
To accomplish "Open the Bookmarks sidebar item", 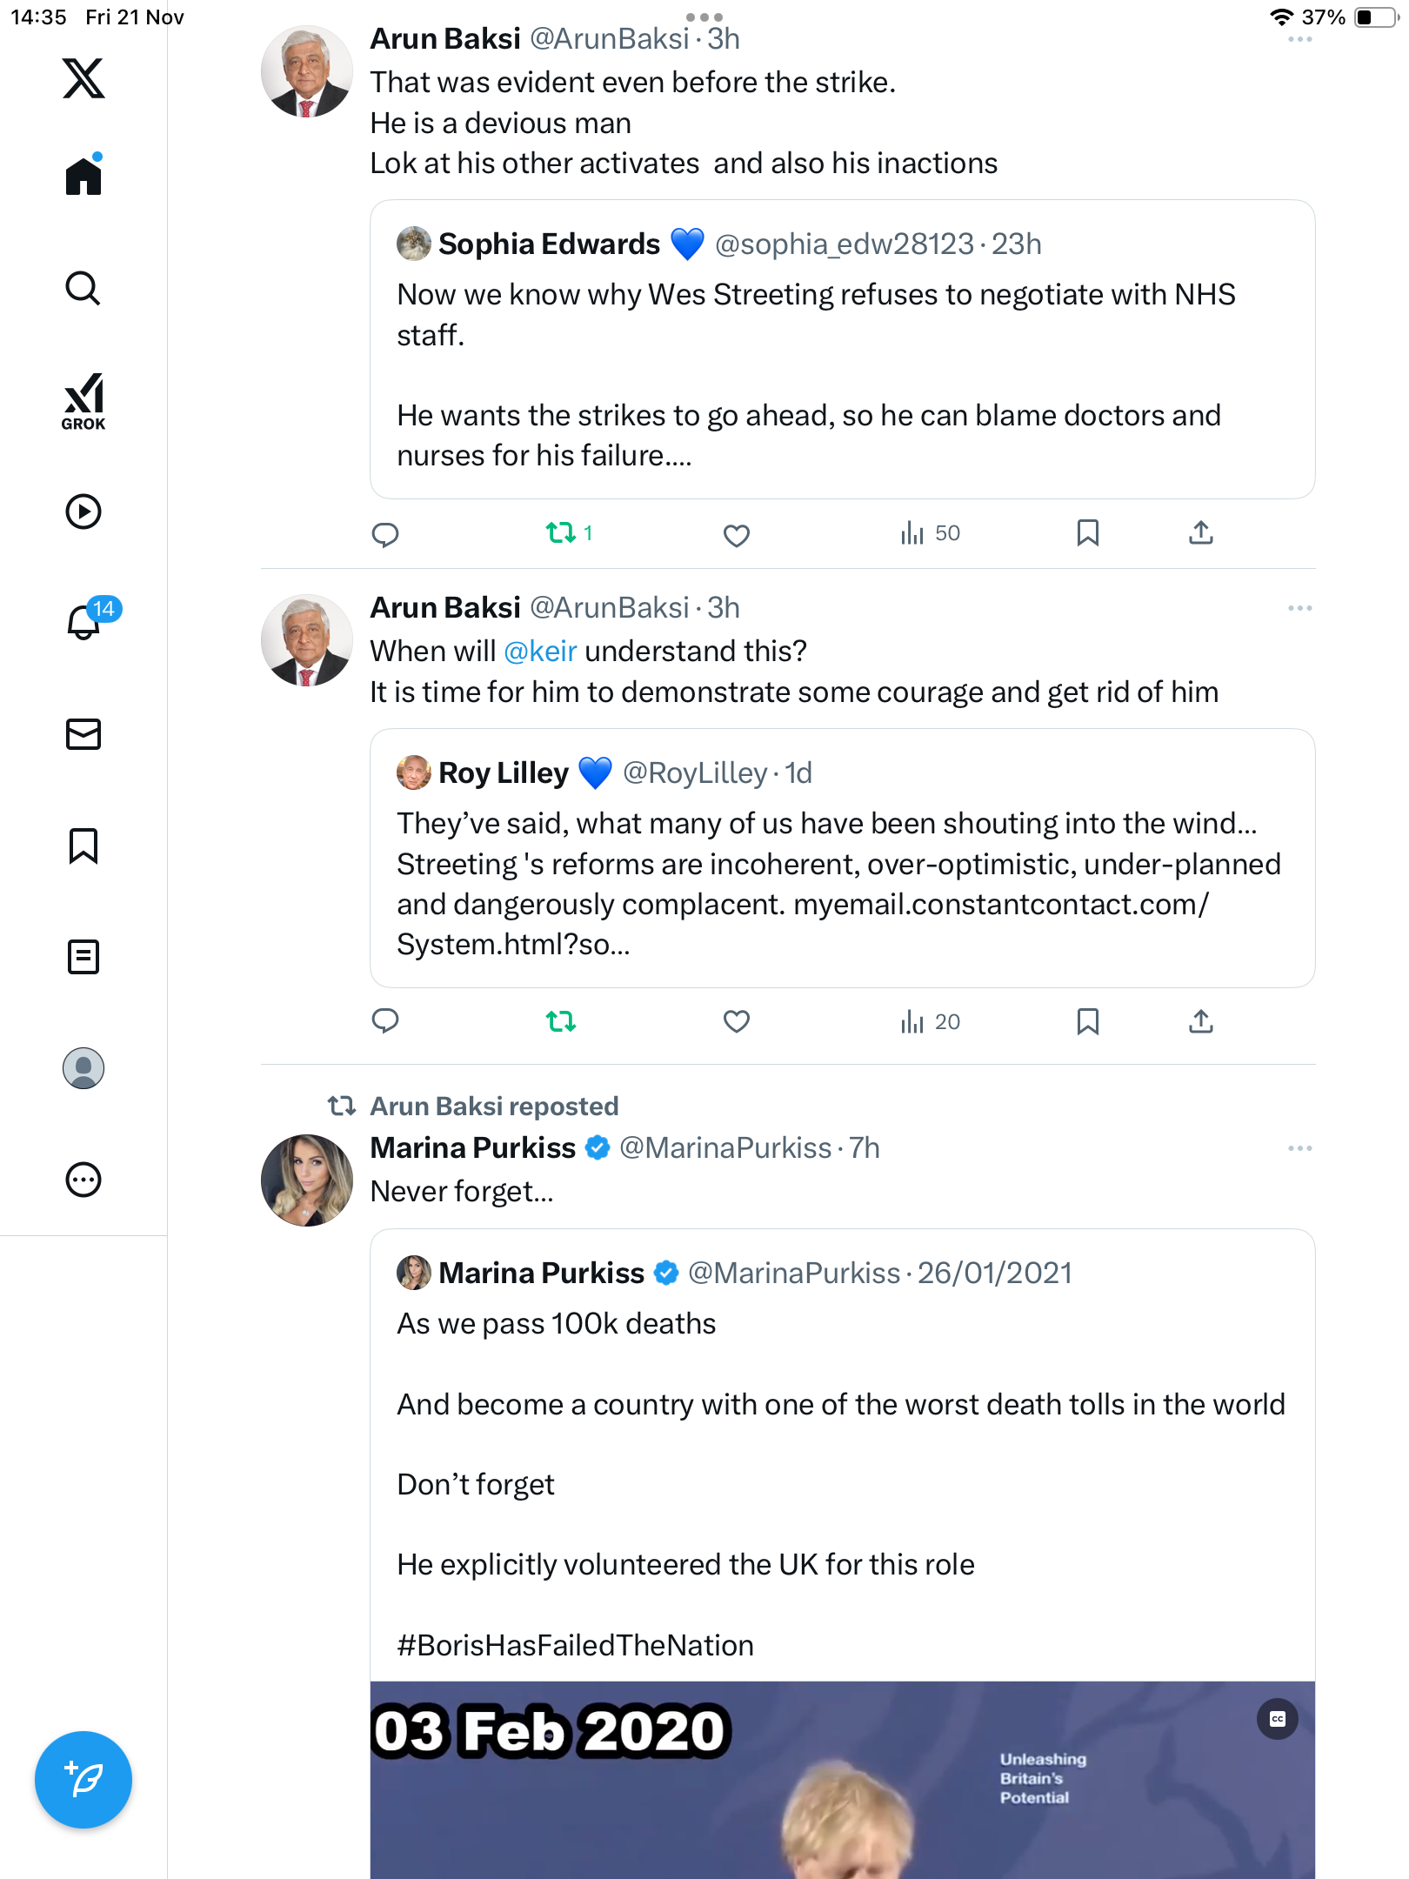I will tap(83, 846).
